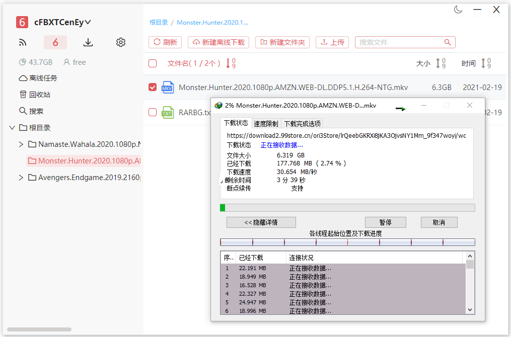
Task: Select thread 6 row with 18.996 MB
Action: coord(343,311)
